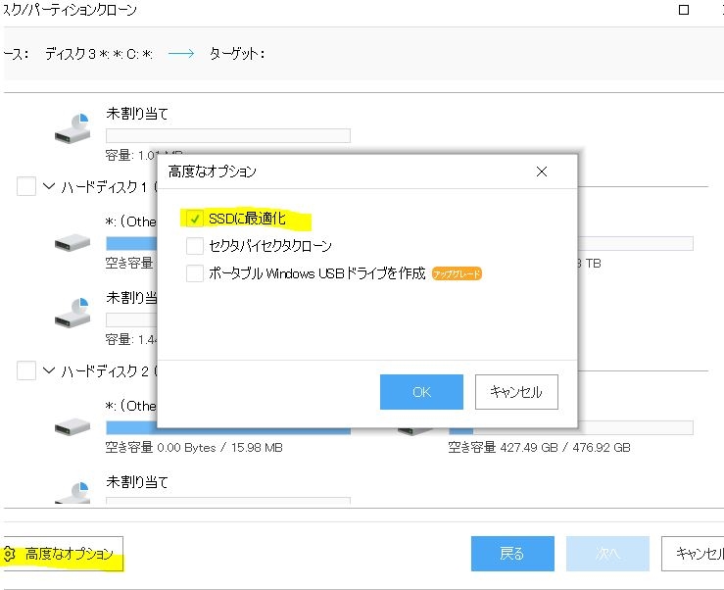Click 空き容量 427.49 GB / 476.92 GB text

click(x=539, y=447)
